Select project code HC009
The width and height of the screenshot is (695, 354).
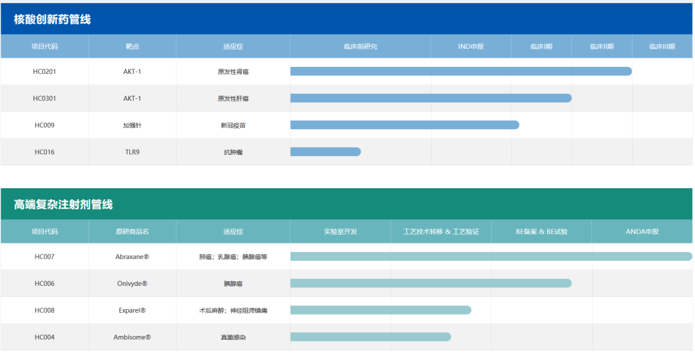click(44, 125)
